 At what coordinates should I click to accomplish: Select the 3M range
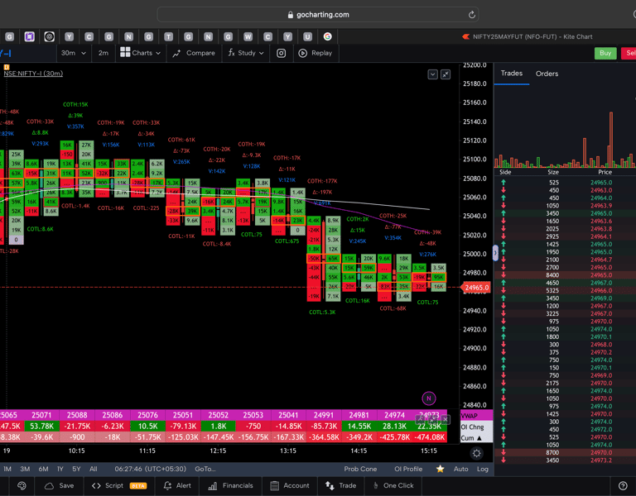25,469
